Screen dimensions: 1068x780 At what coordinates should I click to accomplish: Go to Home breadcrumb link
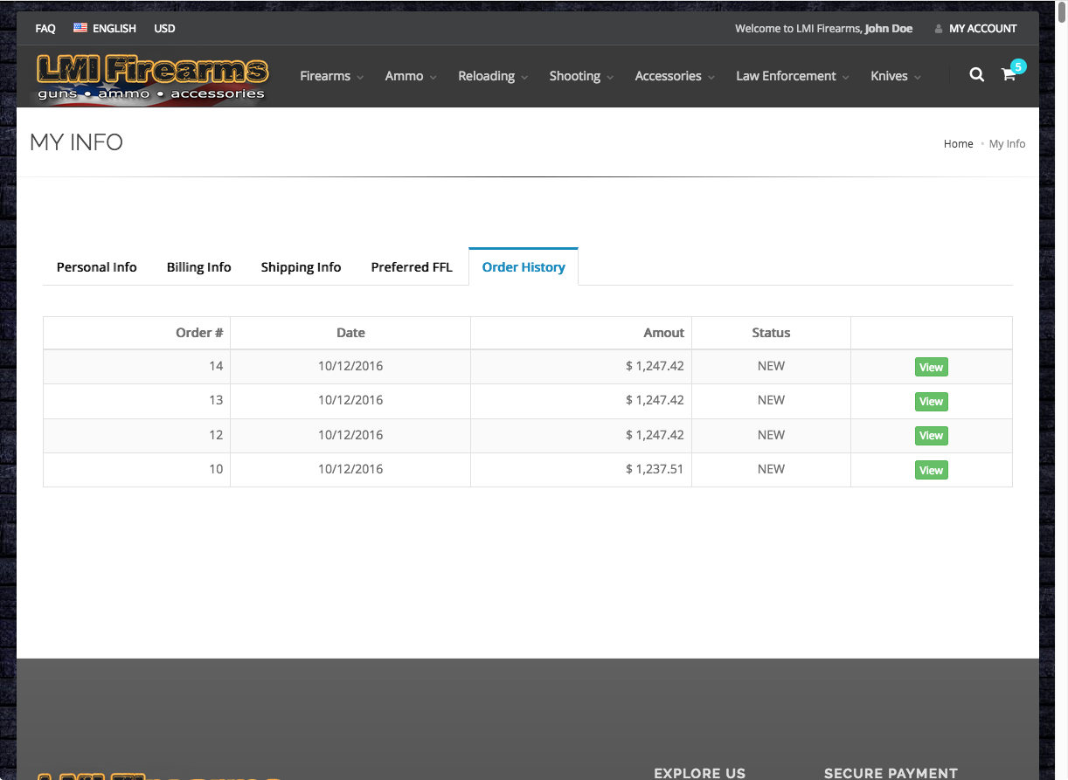pos(958,143)
